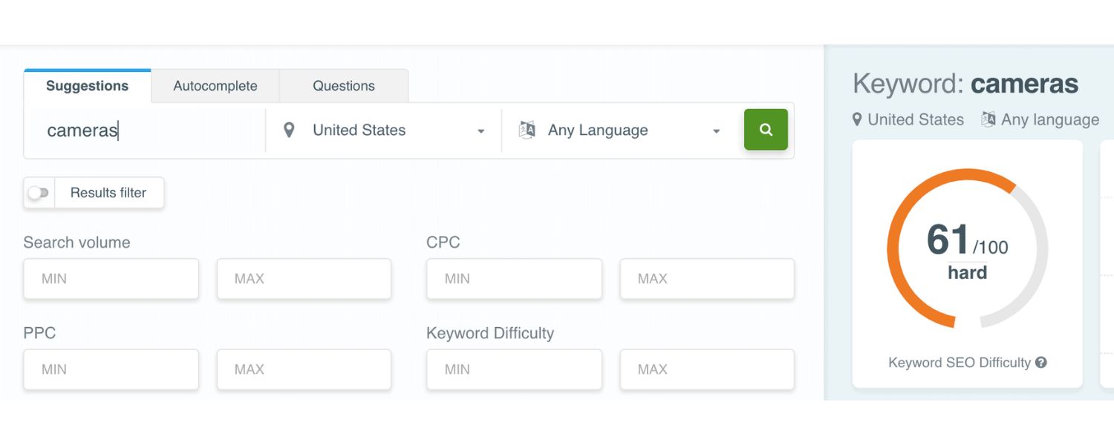This screenshot has width=1114, height=445.
Task: Click the green search magnifier icon
Action: tap(766, 129)
